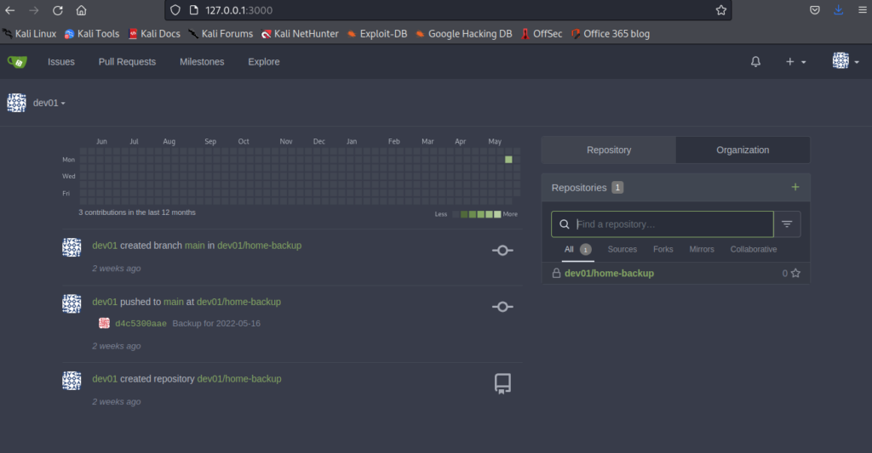Open main link in pushed-to entry
872x453 pixels.
(x=174, y=302)
